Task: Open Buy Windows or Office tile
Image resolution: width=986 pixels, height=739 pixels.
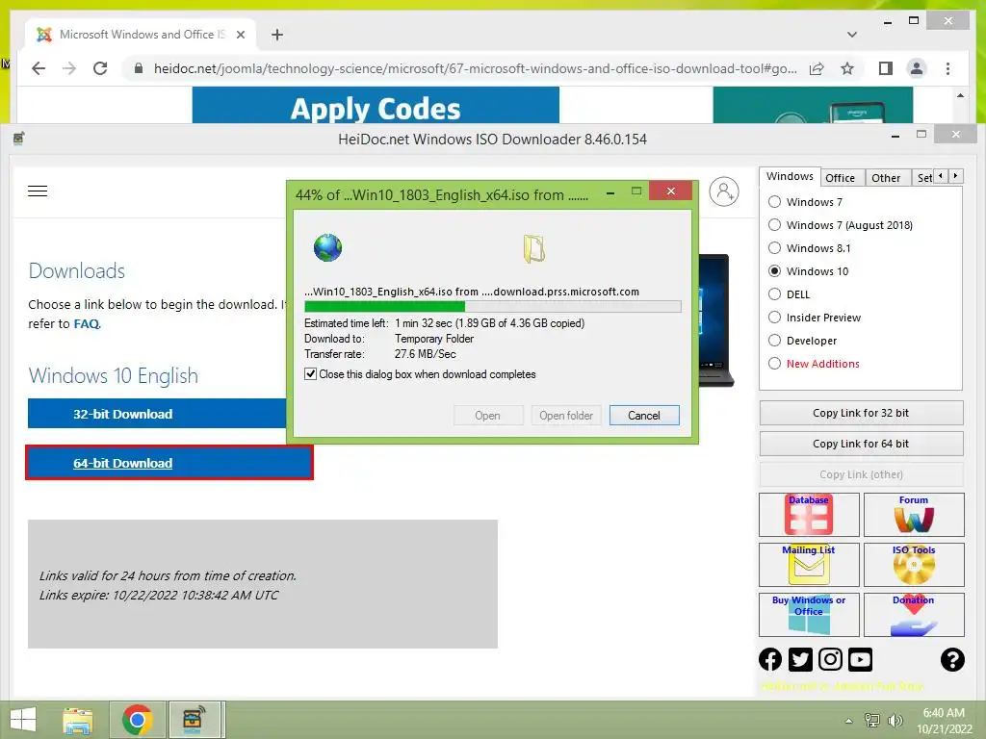Action: 809,615
